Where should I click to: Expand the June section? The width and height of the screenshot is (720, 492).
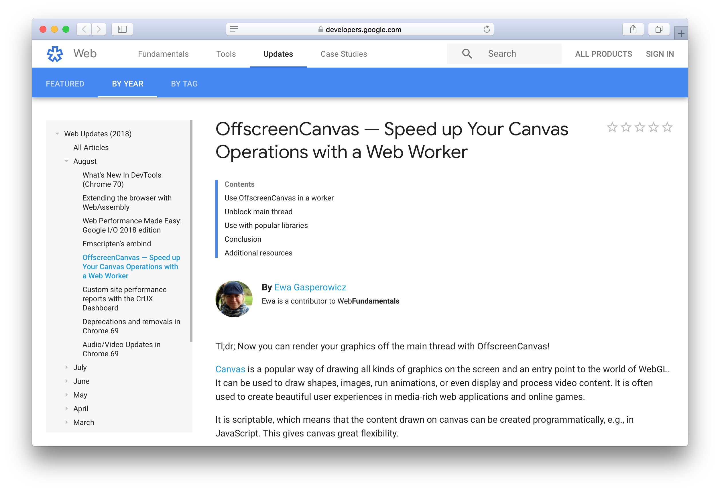[66, 381]
